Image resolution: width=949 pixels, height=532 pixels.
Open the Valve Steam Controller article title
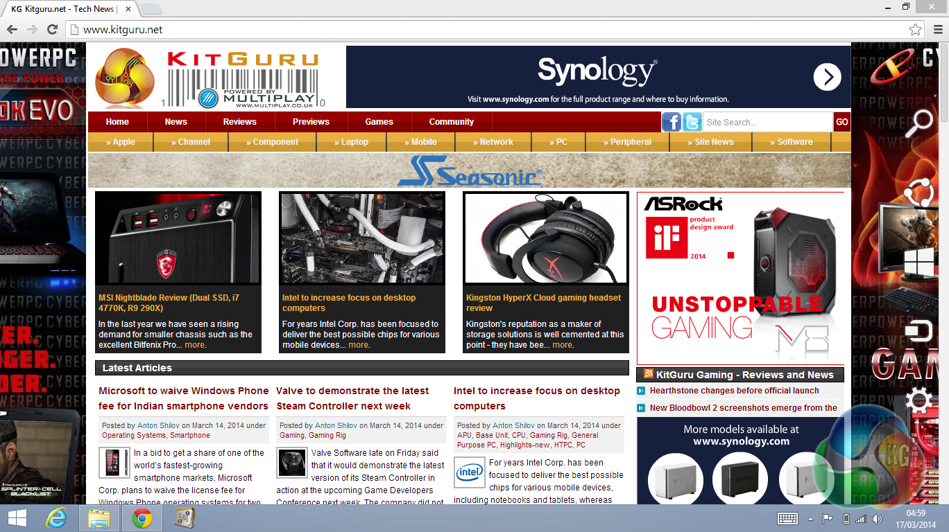point(352,398)
